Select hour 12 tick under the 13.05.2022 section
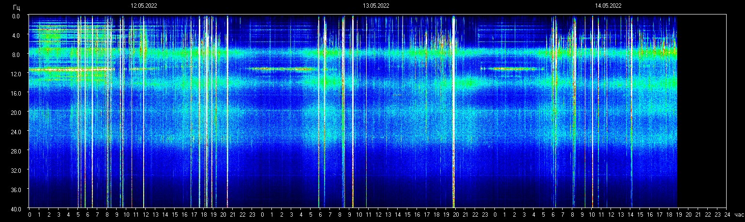This screenshot has width=745, height=222. pos(378,215)
